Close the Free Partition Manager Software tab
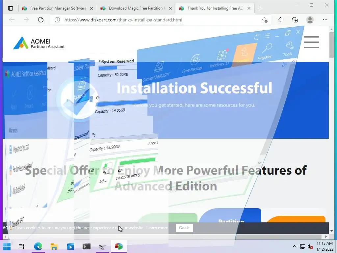This screenshot has width=337, height=253. (91, 8)
